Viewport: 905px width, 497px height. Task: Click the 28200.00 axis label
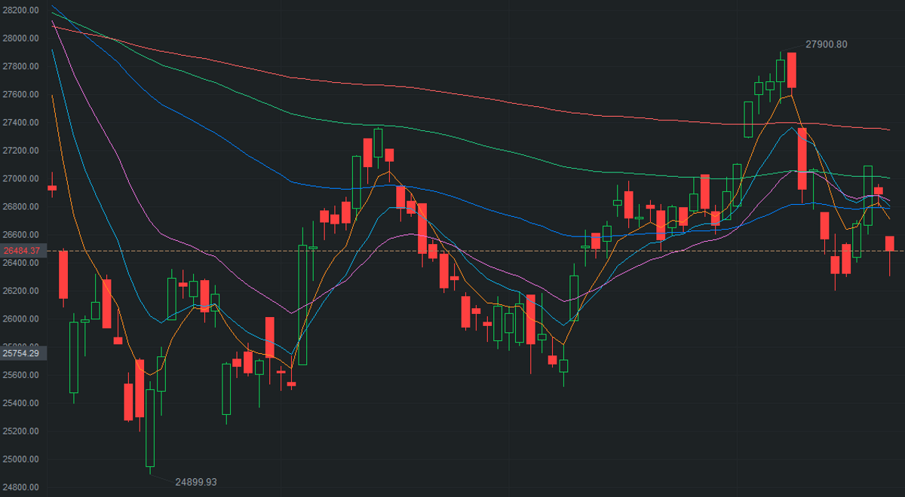[20, 11]
